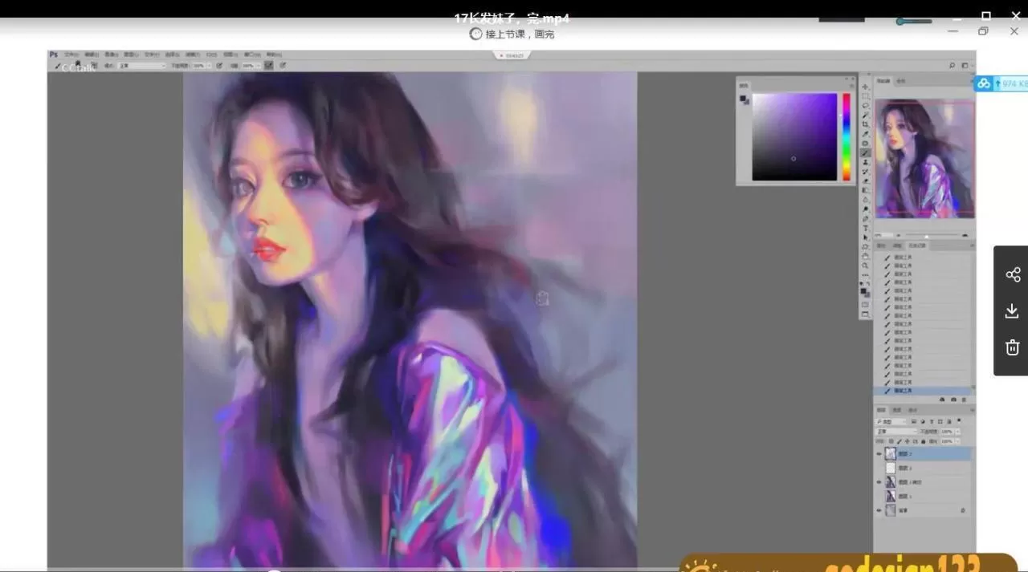Select the Type (T) tool
This screenshot has width=1028, height=572.
click(865, 229)
